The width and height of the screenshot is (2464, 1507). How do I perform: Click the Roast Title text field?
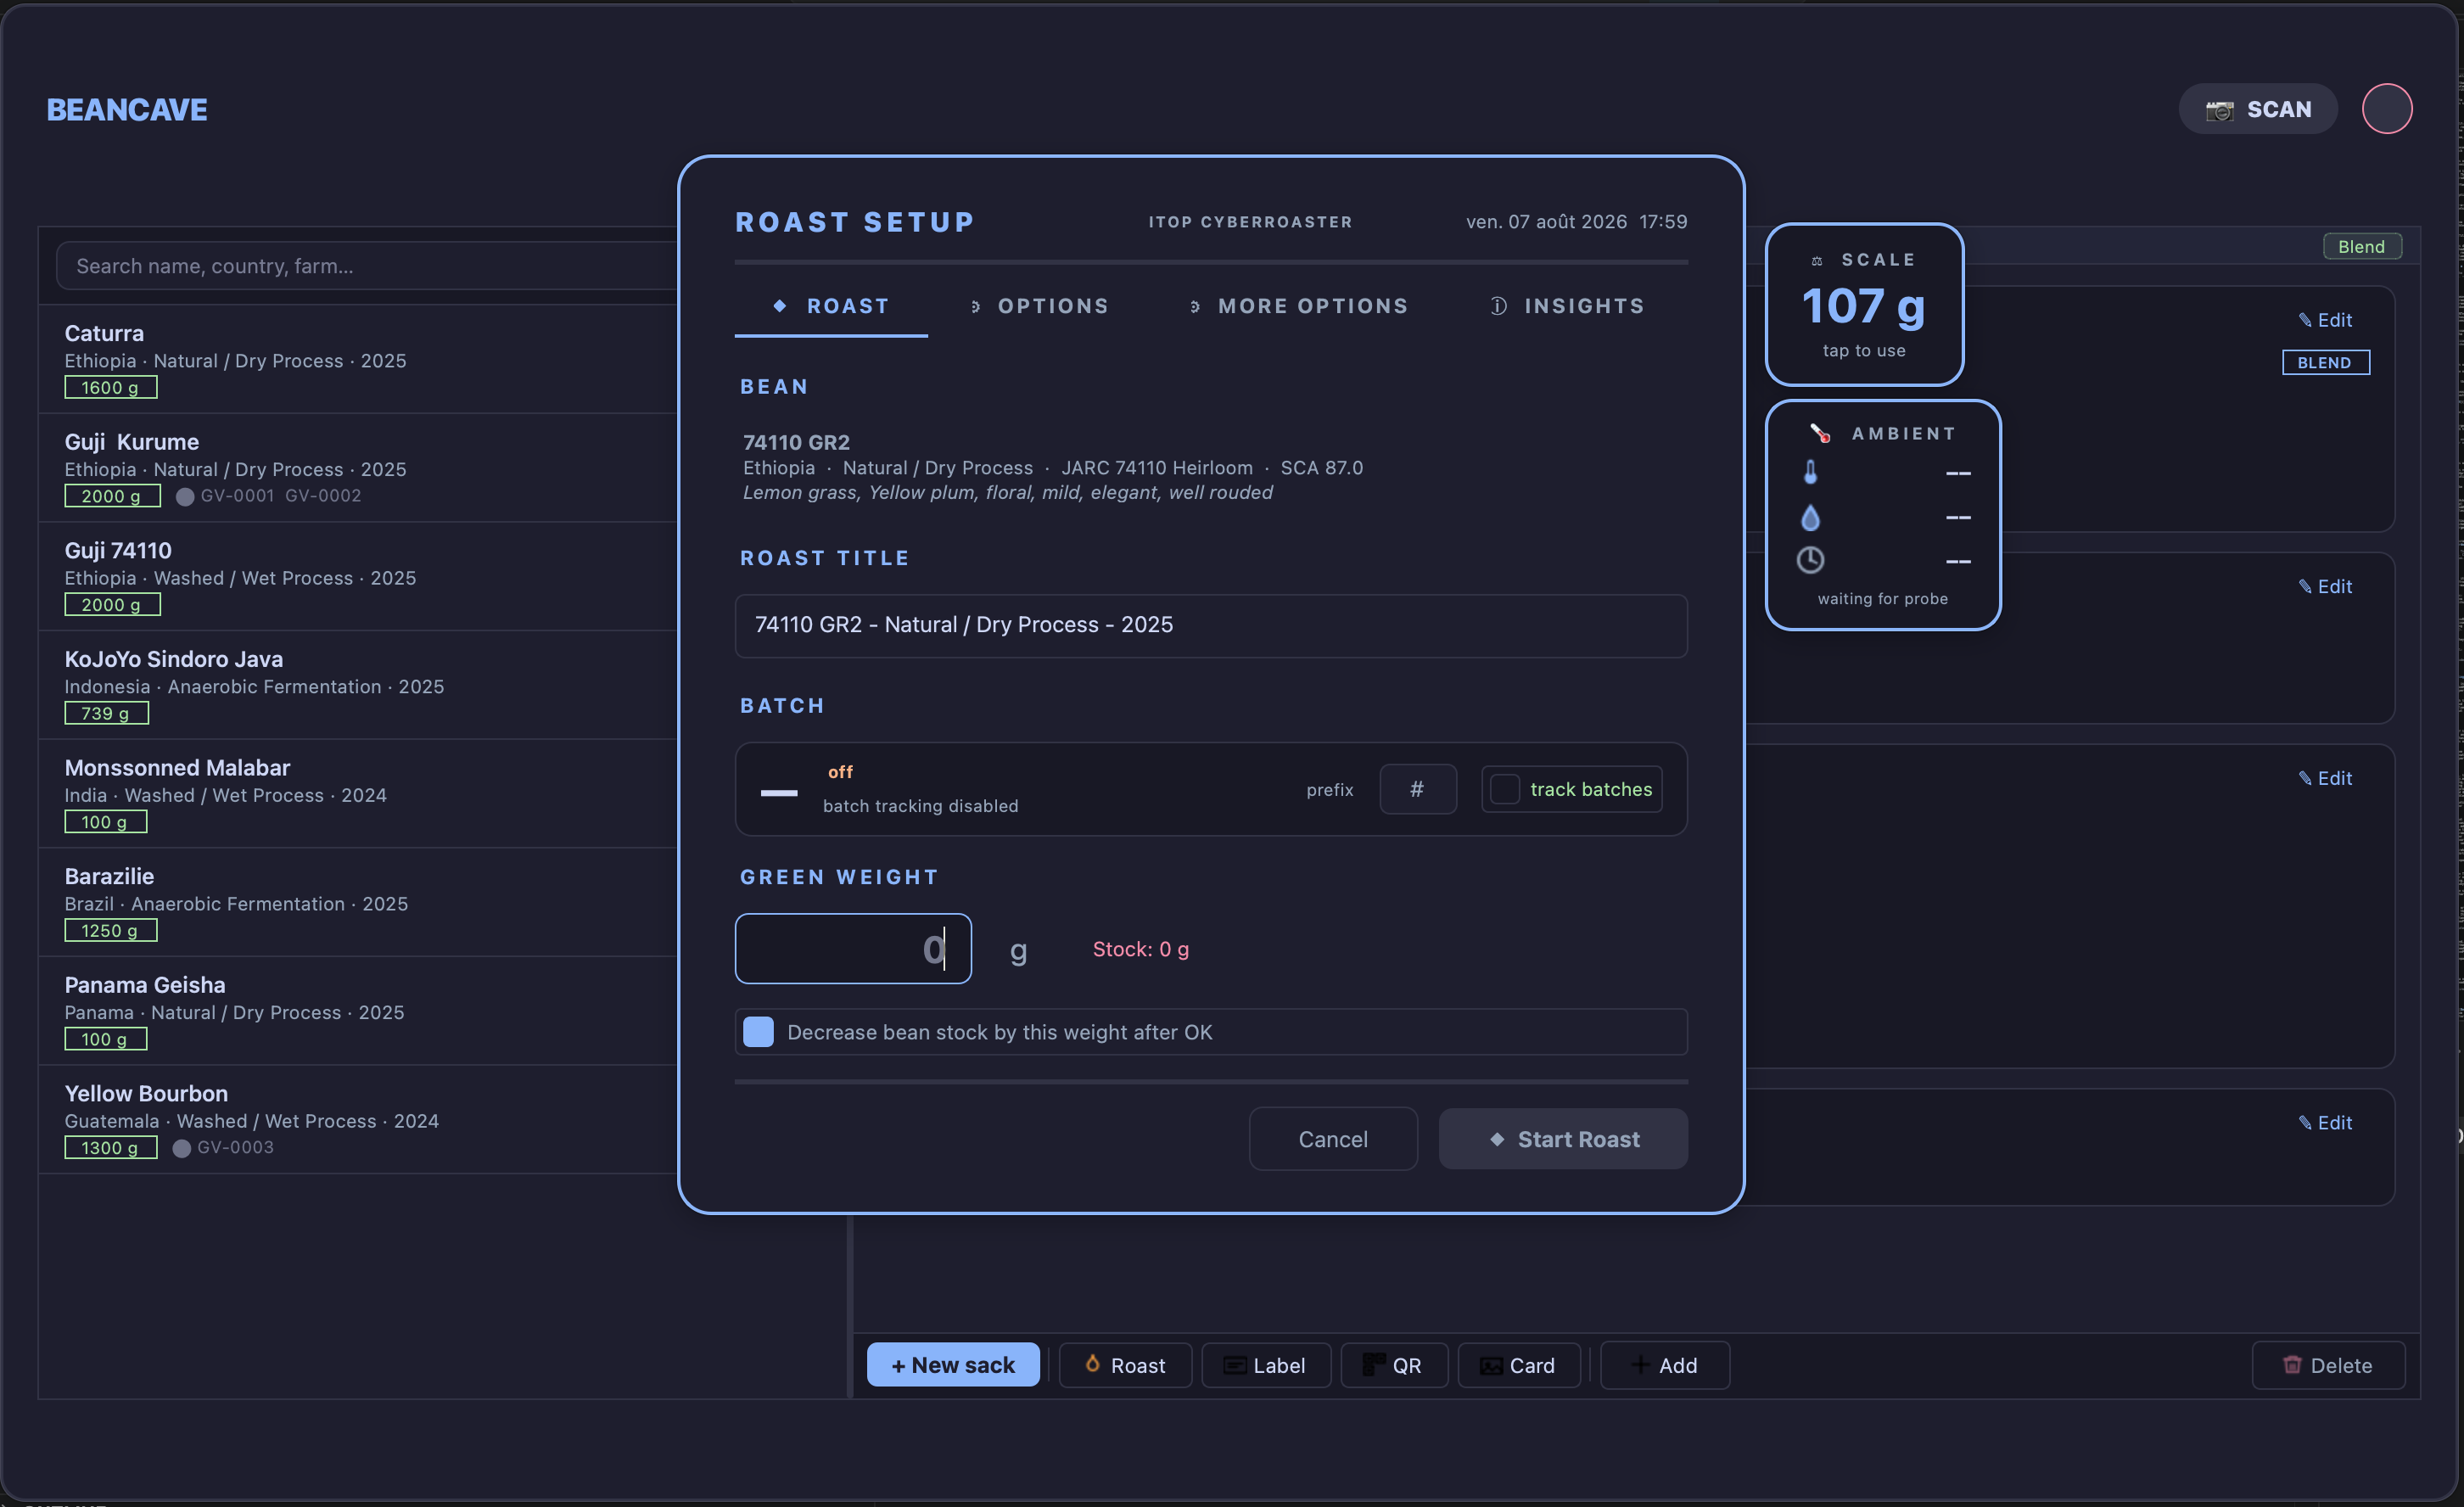click(1210, 625)
